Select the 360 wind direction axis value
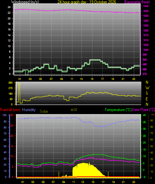The width and height of the screenshot is (155, 184). coord(10,83)
